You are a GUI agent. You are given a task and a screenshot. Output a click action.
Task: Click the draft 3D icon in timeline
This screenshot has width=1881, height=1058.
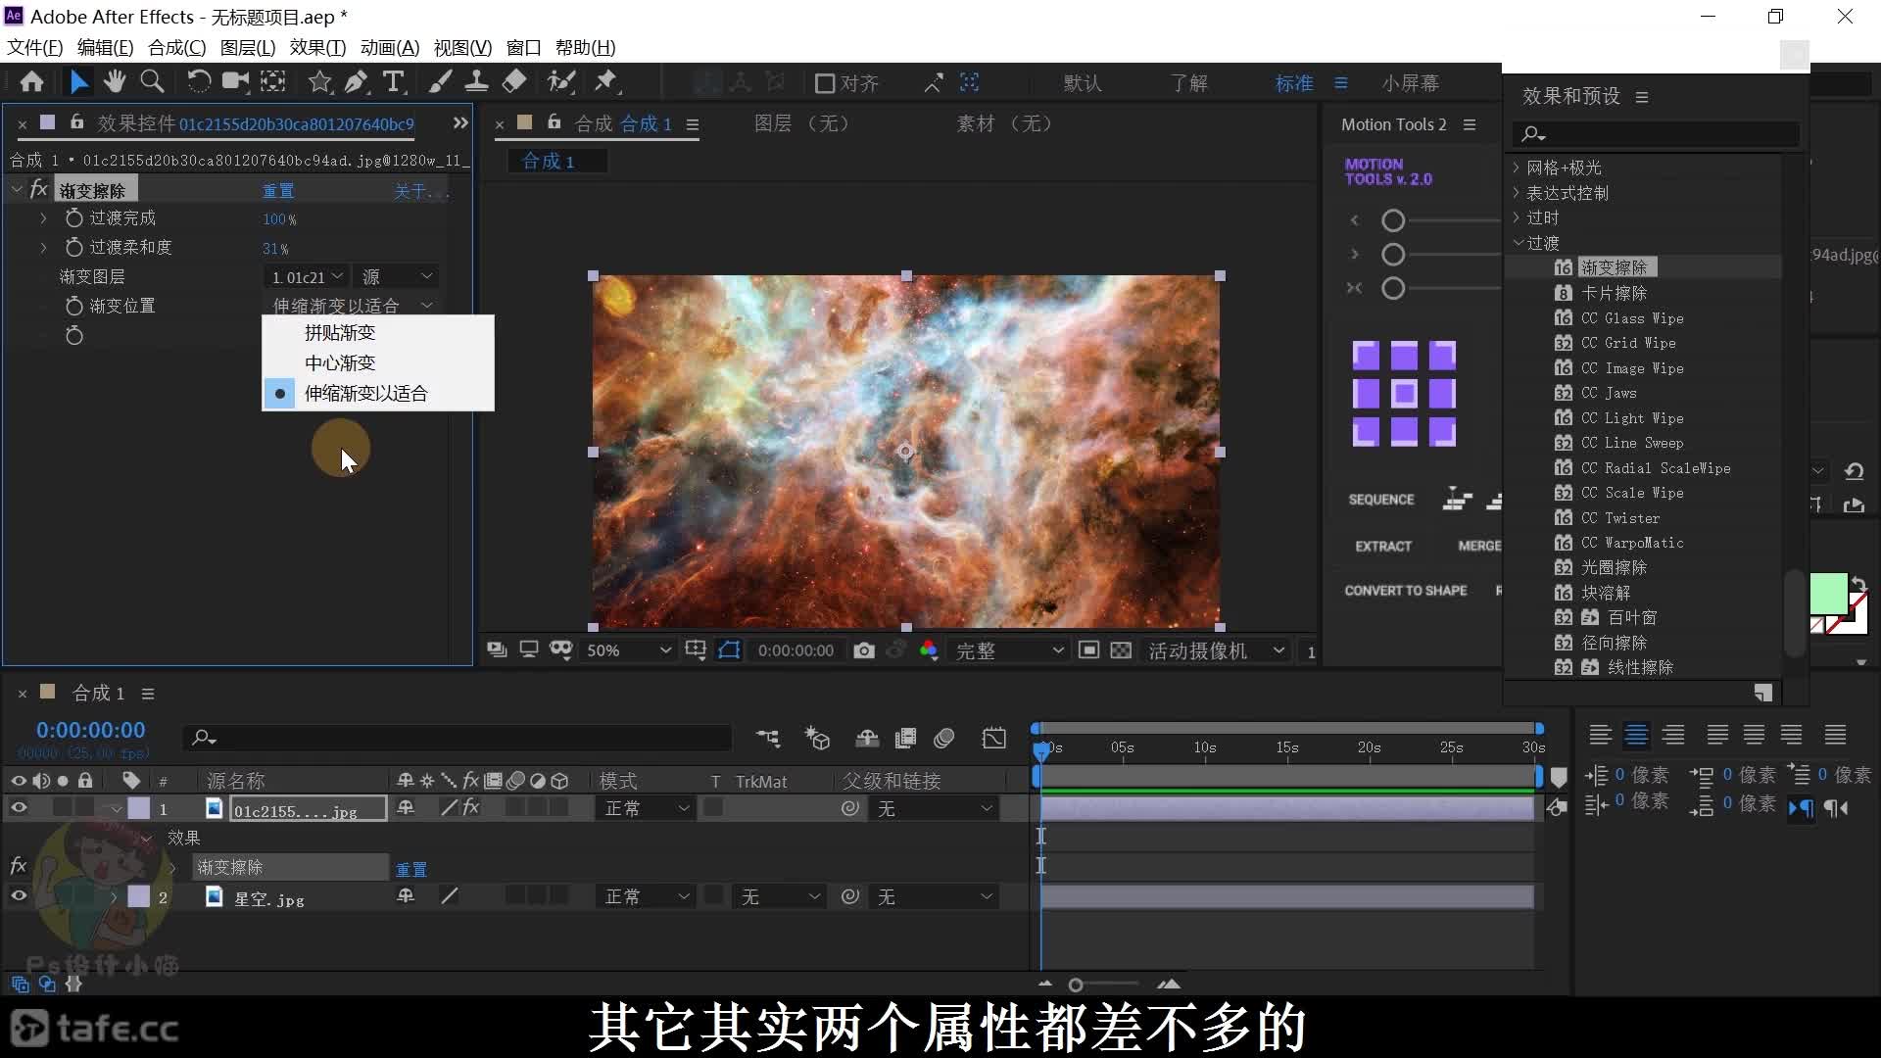(x=817, y=738)
